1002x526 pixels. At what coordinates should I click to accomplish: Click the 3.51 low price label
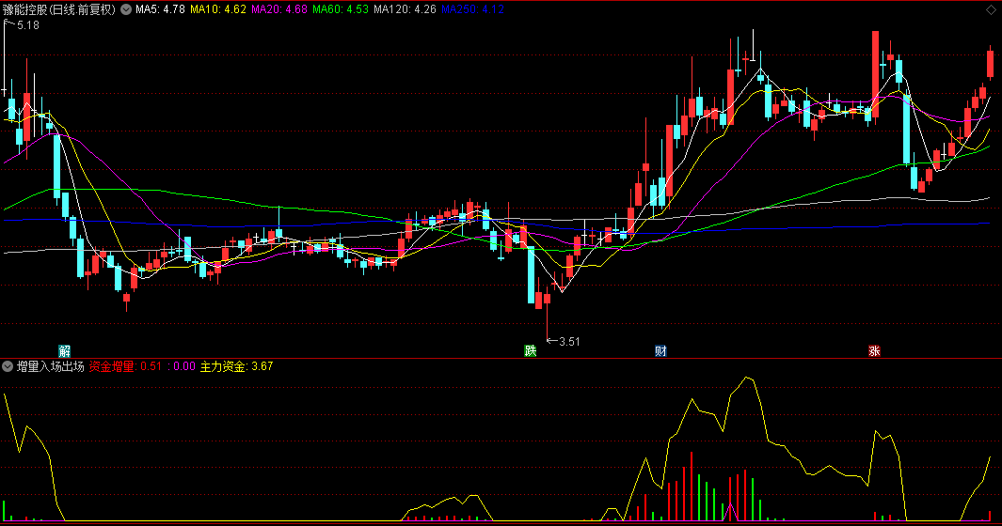tap(569, 342)
